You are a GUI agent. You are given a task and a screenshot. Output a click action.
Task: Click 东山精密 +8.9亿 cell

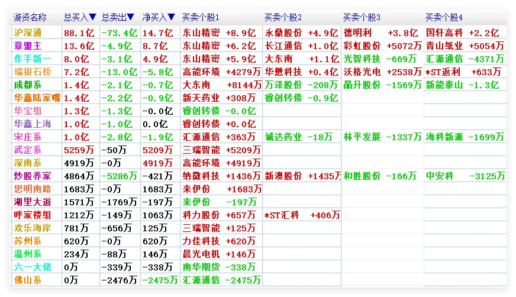pos(219,33)
